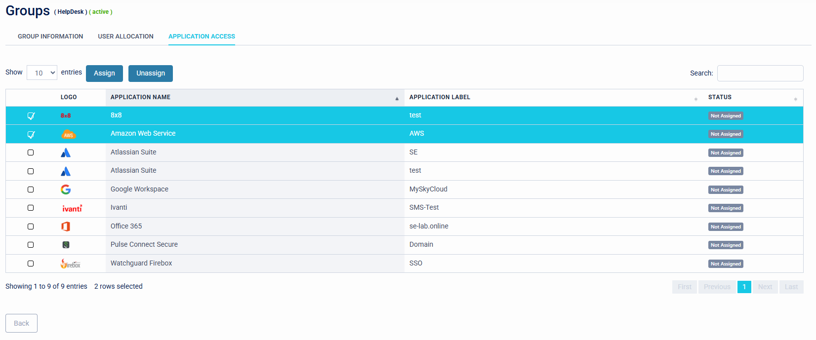Open the show entries count dropdown
Screen dimensions: 816x340
(42, 73)
